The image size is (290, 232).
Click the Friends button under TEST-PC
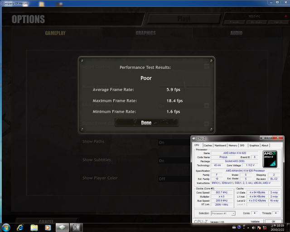(x=234, y=22)
